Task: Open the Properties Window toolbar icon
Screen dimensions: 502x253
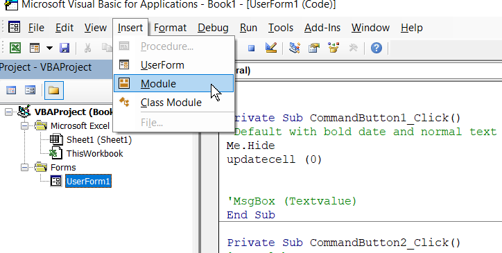Action: pos(313,48)
